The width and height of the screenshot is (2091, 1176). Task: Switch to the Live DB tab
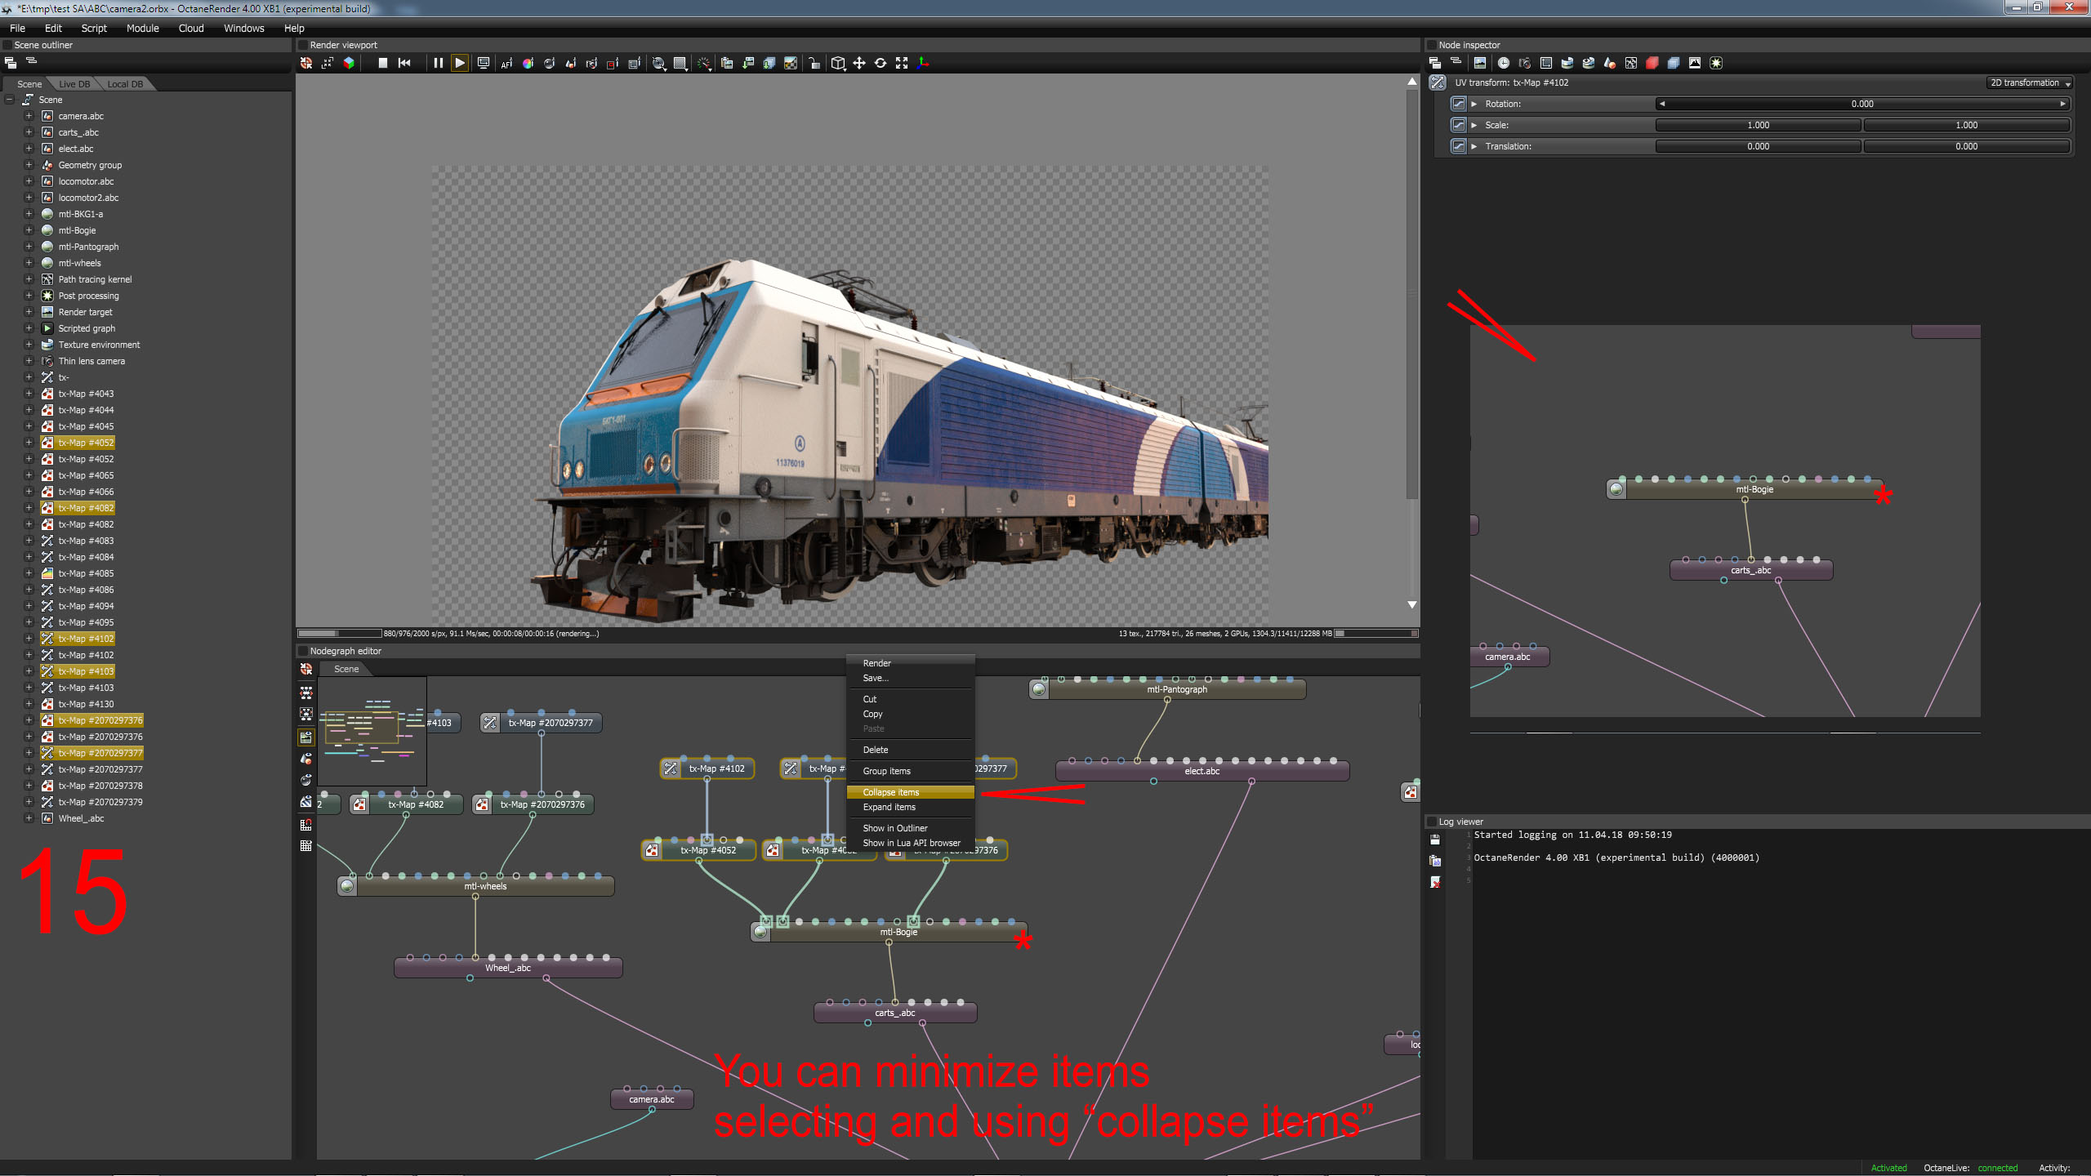pyautogui.click(x=74, y=84)
